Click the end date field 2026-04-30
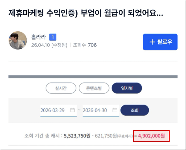This screenshot has width=186, height=150. (101, 110)
